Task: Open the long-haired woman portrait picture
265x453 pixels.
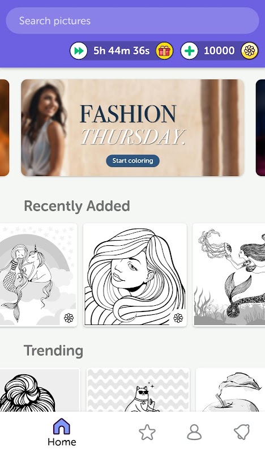Action: tap(135, 275)
